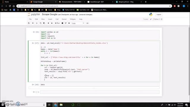Close the Scrape Google browser tab
This screenshot has width=190, height=107.
pos(56,2)
